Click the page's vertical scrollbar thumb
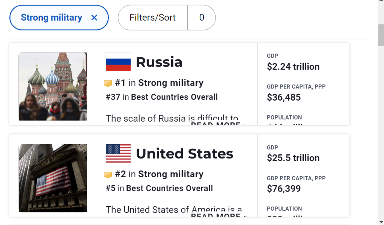384x225 pixels. [x=381, y=35]
